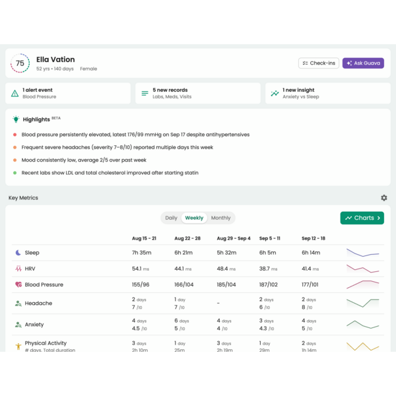Image resolution: width=396 pixels, height=396 pixels.
Task: Select the Weekly view toggle
Action: pyautogui.click(x=194, y=218)
